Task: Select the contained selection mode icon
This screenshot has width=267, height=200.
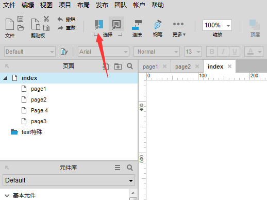Action: [x=116, y=24]
